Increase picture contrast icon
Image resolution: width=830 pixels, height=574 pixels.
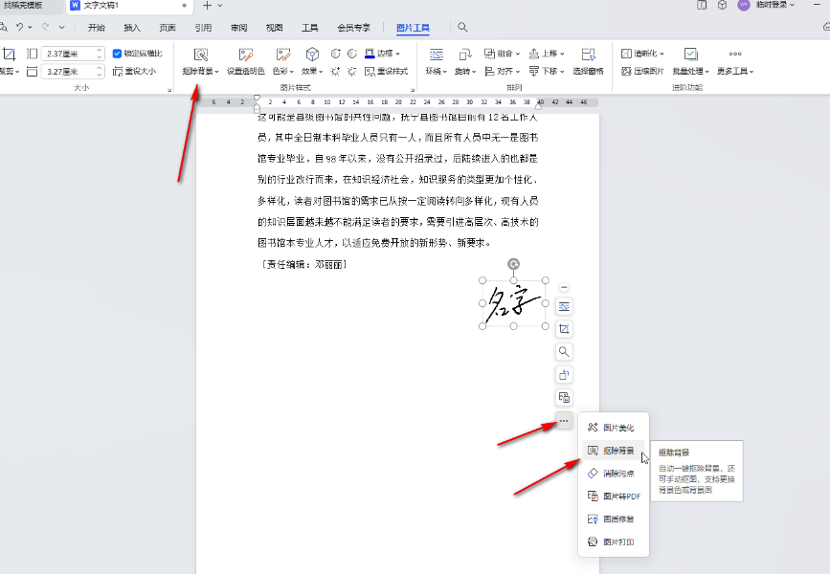click(x=336, y=54)
